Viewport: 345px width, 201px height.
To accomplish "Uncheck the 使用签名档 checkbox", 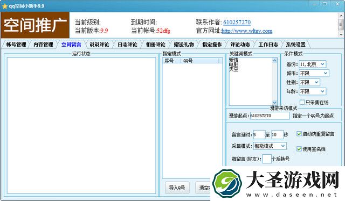I will coord(299,149).
